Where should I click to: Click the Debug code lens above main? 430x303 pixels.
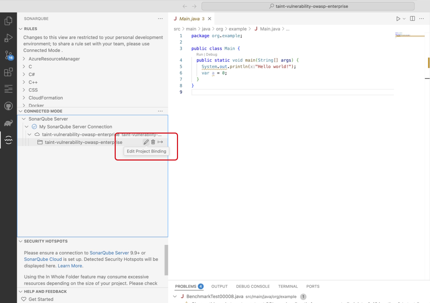tap(212, 55)
